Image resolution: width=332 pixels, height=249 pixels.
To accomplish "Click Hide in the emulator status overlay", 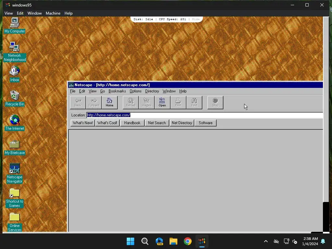I will tap(196, 19).
